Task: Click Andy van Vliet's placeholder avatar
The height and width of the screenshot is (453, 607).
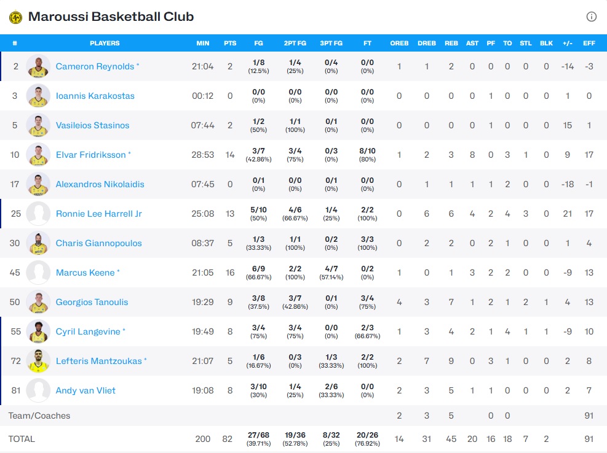Action: point(39,390)
